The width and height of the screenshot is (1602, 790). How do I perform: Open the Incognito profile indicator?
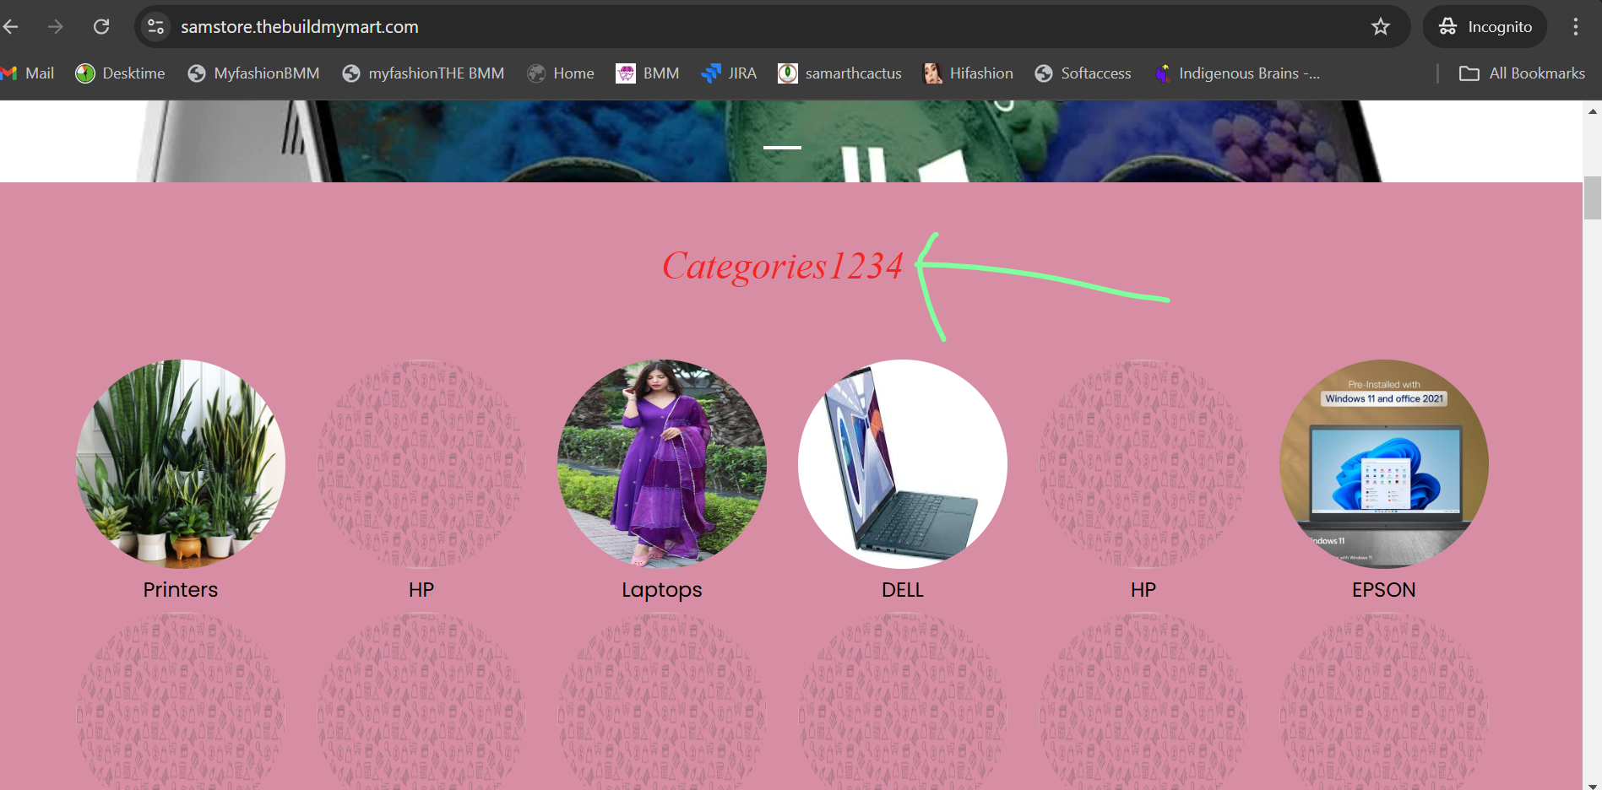point(1485,27)
